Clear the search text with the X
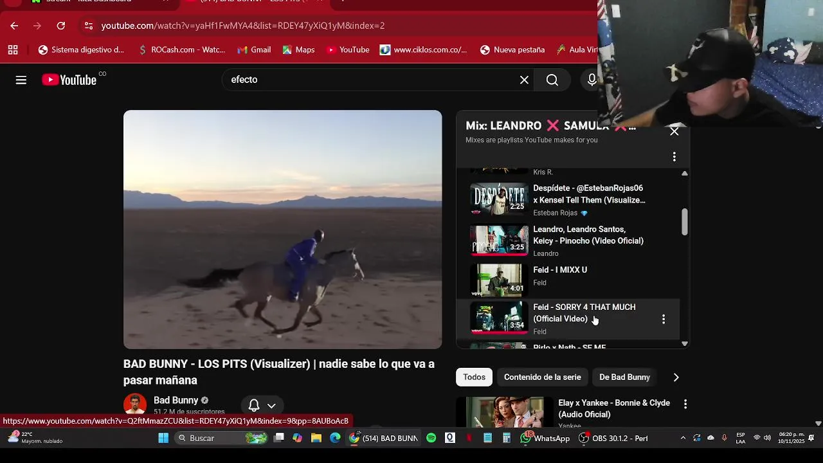This screenshot has width=823, height=463. point(524,80)
